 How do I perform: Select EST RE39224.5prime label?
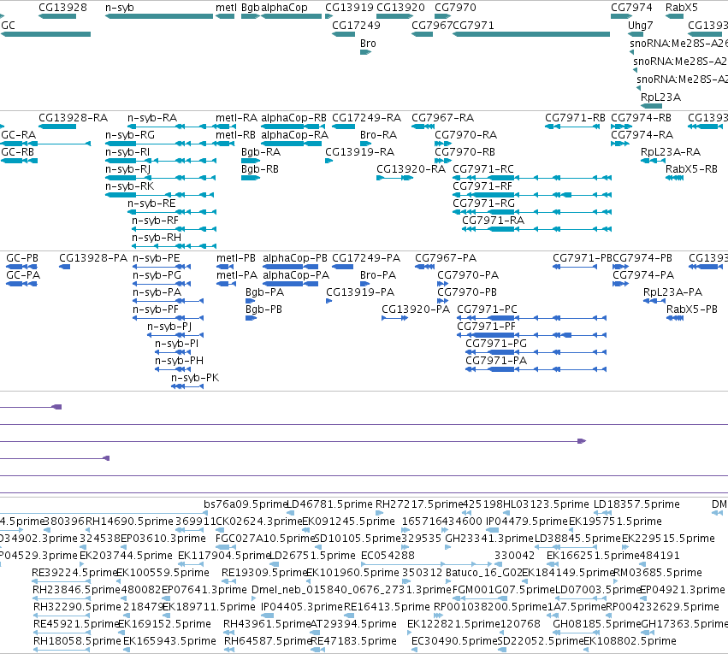pos(74,573)
